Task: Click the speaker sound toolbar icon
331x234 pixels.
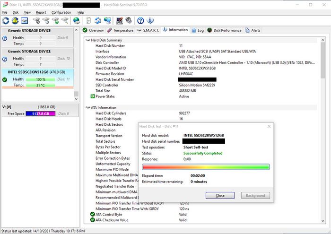Action: pos(129,20)
